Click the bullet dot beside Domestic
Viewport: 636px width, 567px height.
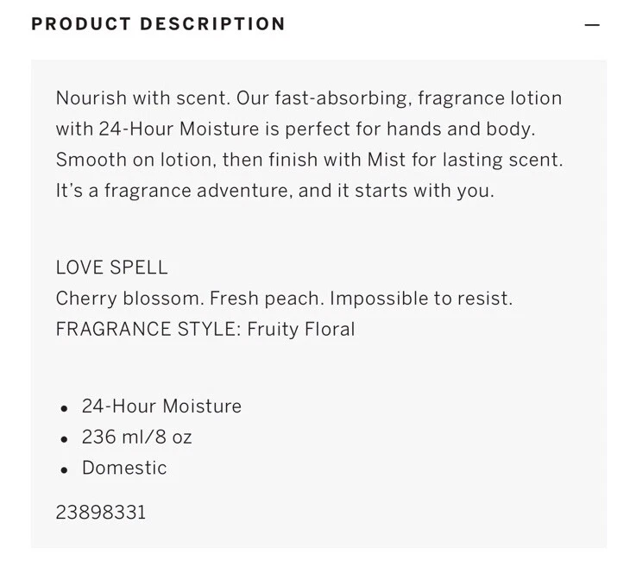coord(64,470)
